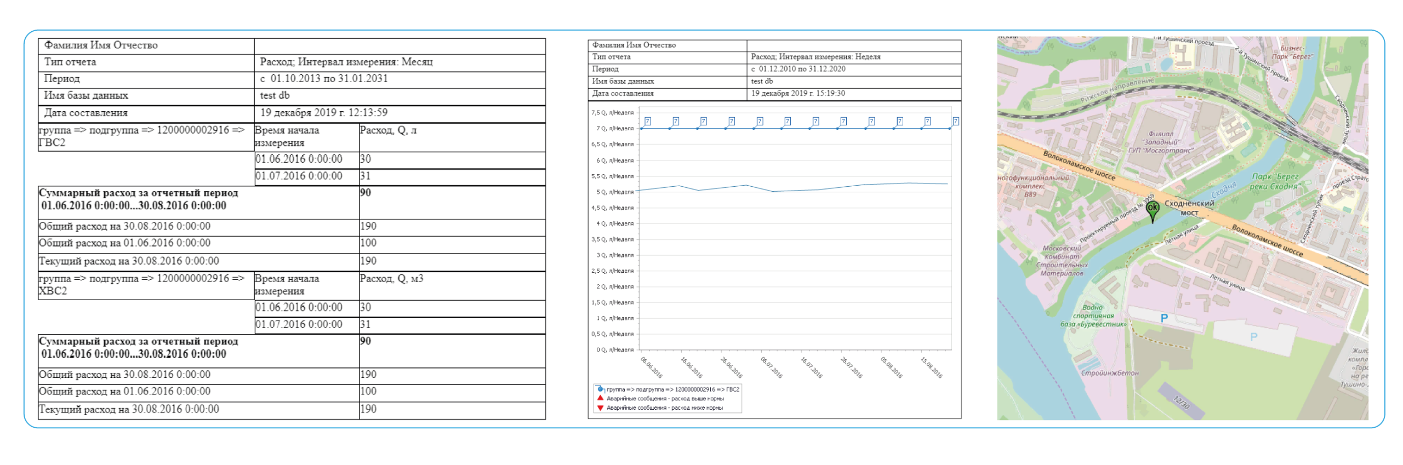1403x465 pixels.
Task: Click red downward triangle legend icon
Action: 600,407
